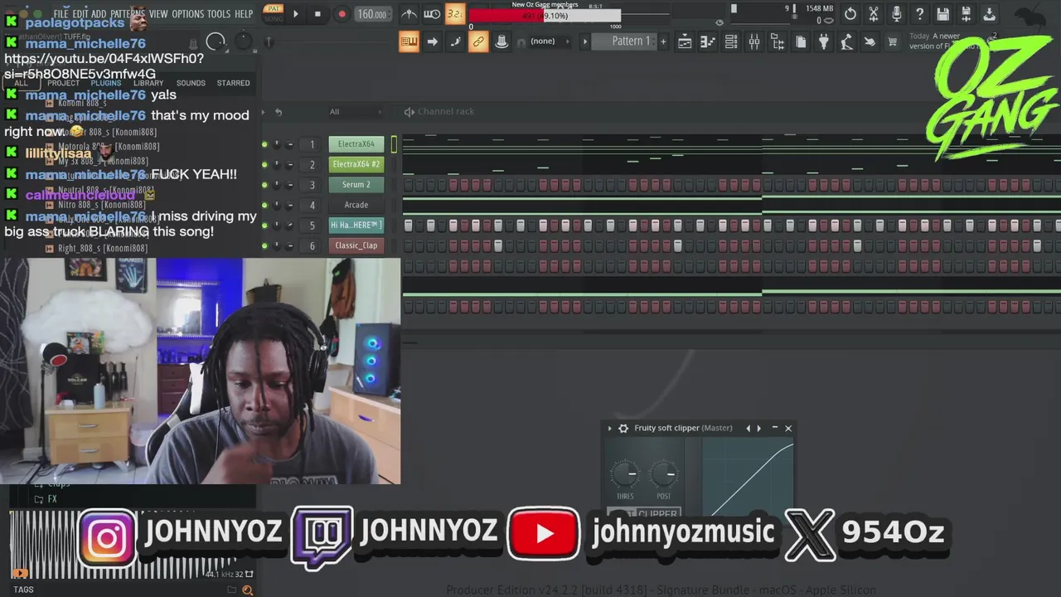
Task: Open the PATTERNS menu
Action: [128, 14]
